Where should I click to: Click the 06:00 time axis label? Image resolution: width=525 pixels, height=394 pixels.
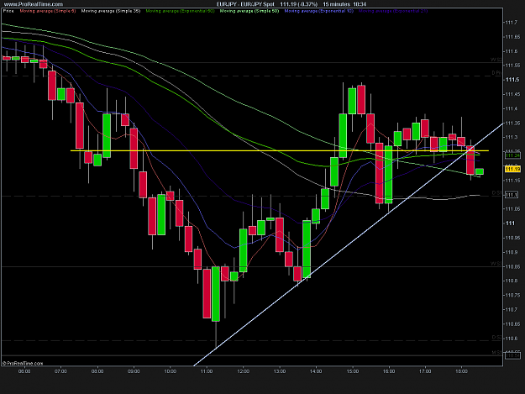point(24,371)
